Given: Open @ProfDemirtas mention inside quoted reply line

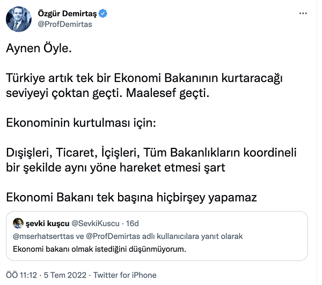Looking at the screenshot, I should click(113, 236).
